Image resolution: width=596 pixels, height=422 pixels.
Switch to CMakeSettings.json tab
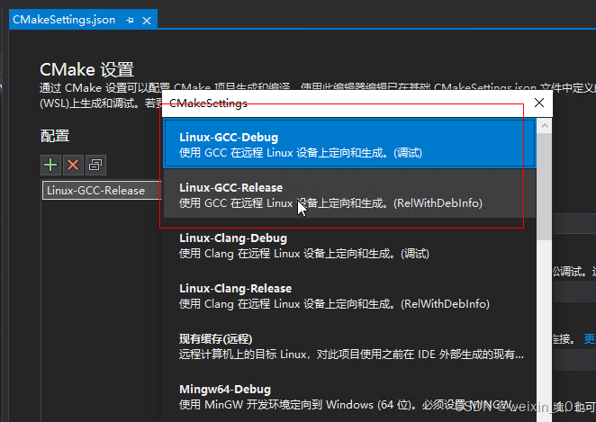point(64,20)
